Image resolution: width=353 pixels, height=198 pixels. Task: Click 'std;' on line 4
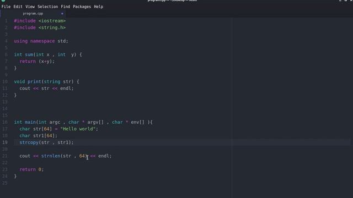pyautogui.click(x=63, y=41)
